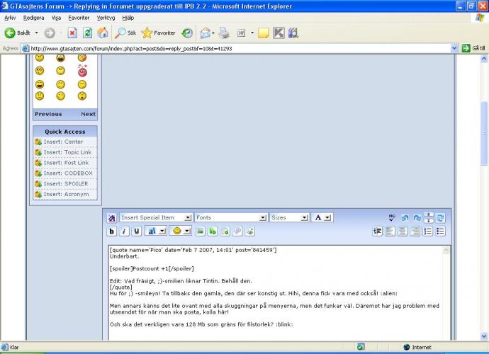Open the Verktyg menu
The height and width of the screenshot is (354, 489).
pyautogui.click(x=106, y=17)
